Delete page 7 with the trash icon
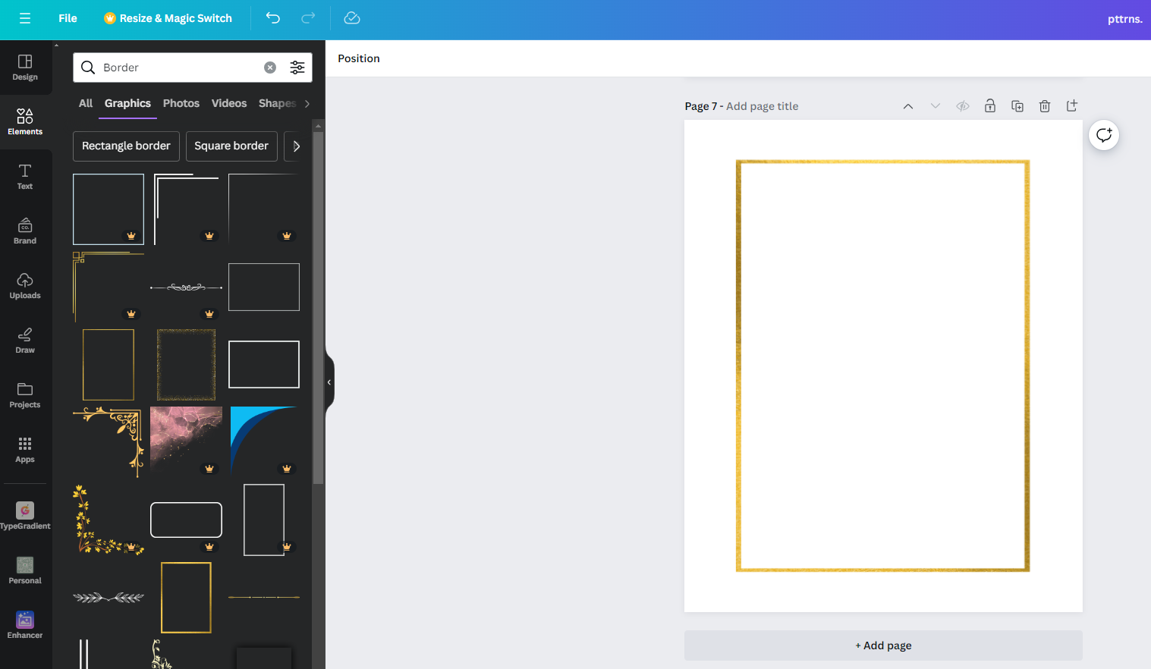 pos(1045,106)
